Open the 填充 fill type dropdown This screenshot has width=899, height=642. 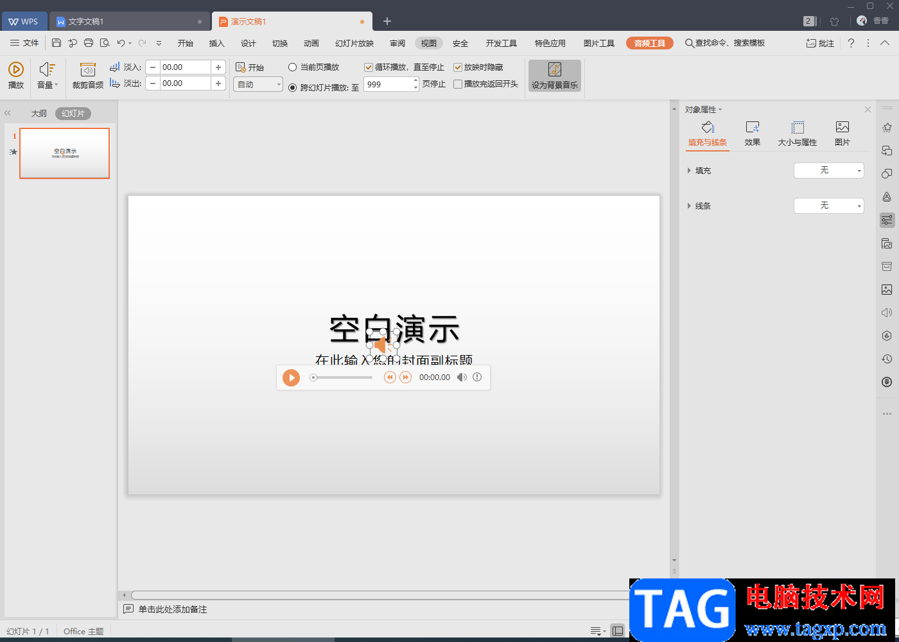tap(829, 170)
